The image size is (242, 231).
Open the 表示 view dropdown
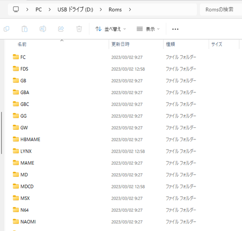click(148, 29)
